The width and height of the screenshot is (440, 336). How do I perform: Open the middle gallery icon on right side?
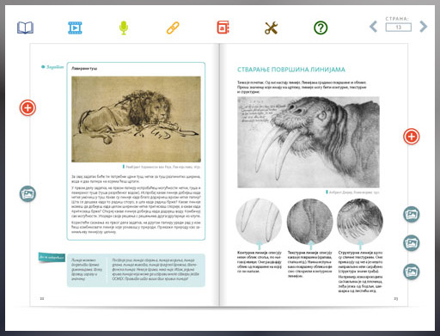(412, 243)
